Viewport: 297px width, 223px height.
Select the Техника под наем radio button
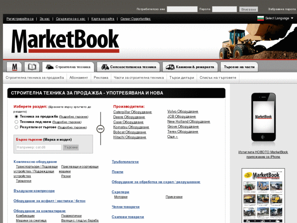pyautogui.click(x=16, y=122)
